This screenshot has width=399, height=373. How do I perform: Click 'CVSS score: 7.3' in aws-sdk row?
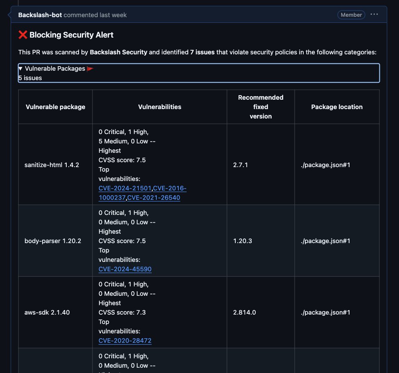122,313
